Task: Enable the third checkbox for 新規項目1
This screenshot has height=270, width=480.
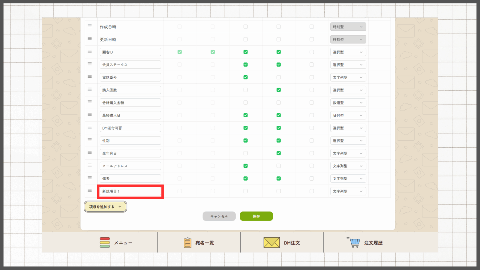Action: tap(245, 191)
